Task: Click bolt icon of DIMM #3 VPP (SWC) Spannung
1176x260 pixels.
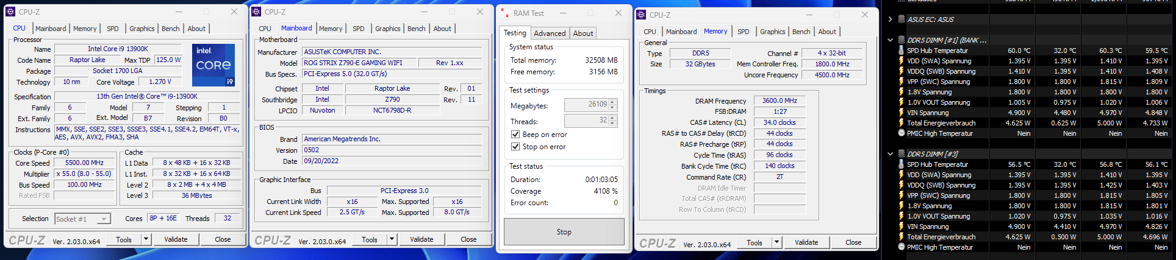Action: (x=902, y=195)
